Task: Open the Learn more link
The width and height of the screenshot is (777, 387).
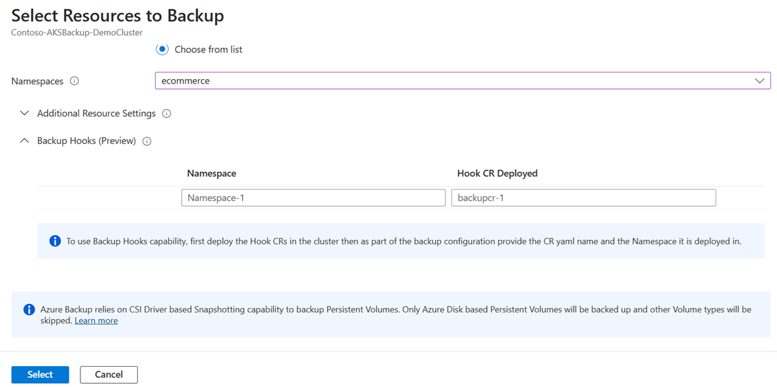Action: [x=96, y=320]
